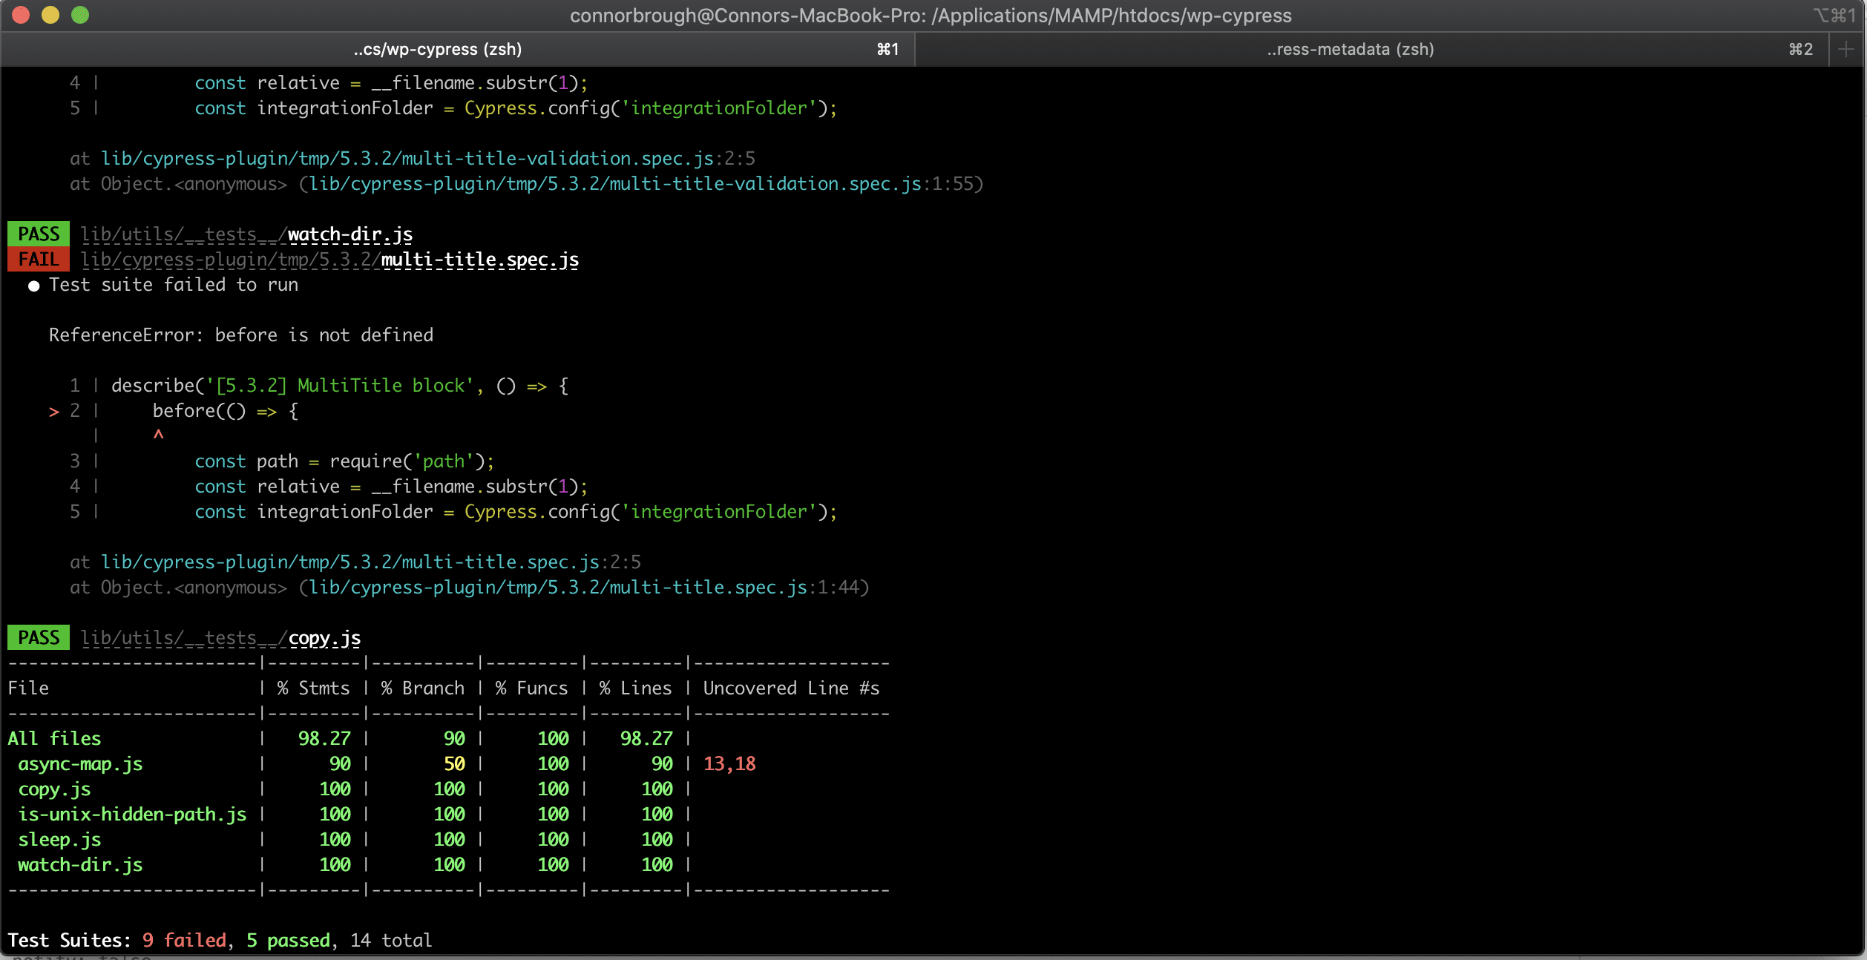Viewport: 1867px width, 960px height.
Task: Click 'ReferenceError: before is not defined' line
Action: [x=241, y=335]
